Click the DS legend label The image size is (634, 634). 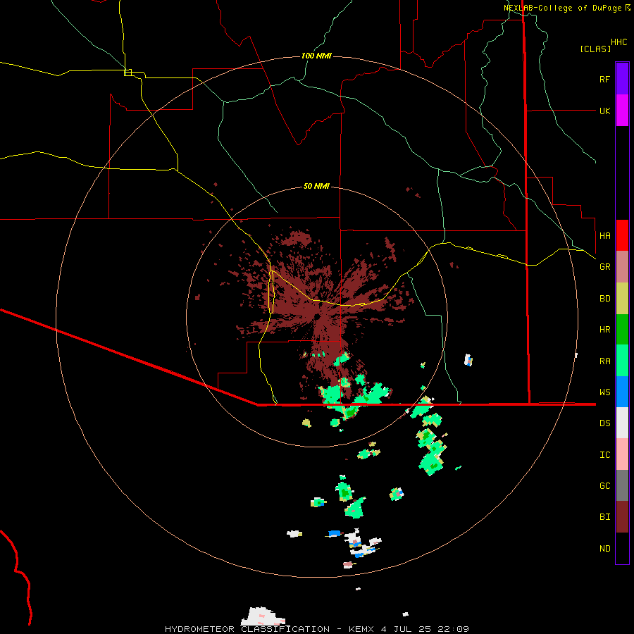(x=605, y=423)
